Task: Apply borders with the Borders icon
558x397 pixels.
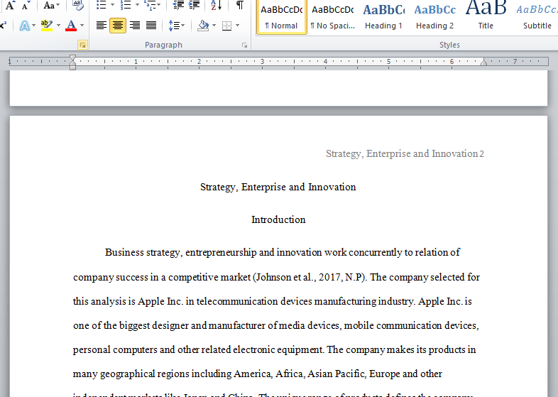Action: pyautogui.click(x=226, y=26)
